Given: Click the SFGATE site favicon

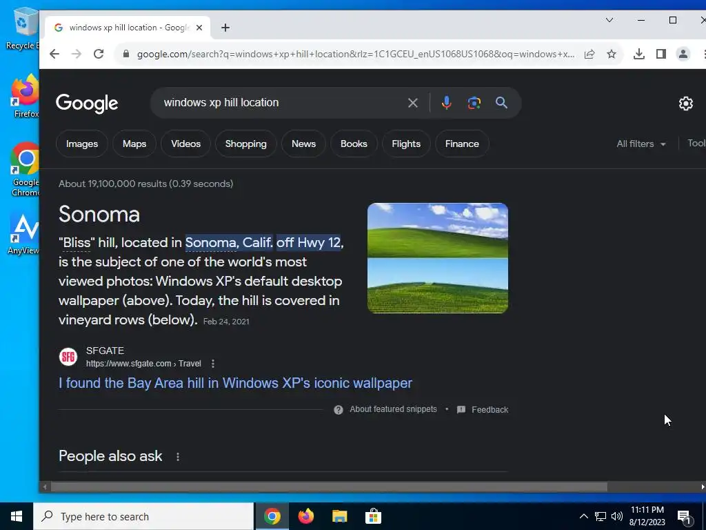Looking at the screenshot, I should [x=68, y=357].
